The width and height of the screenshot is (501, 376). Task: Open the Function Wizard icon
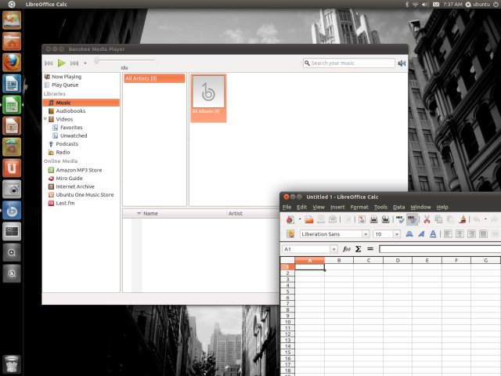tap(346, 249)
